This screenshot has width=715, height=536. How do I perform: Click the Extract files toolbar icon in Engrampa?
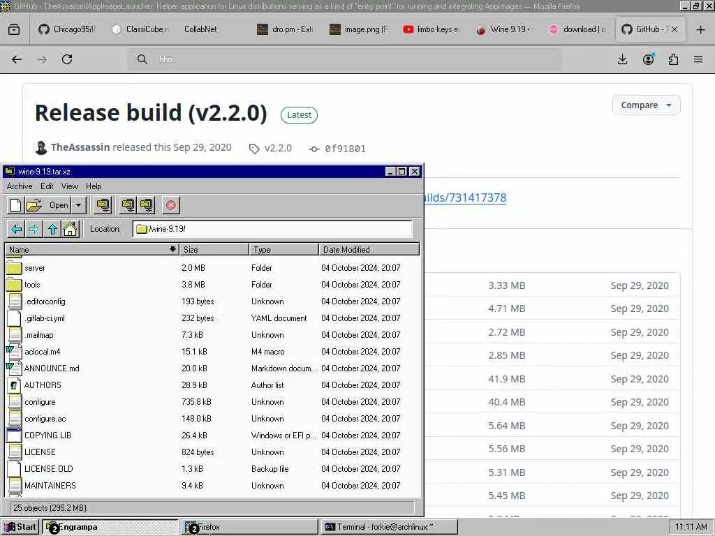tap(103, 205)
